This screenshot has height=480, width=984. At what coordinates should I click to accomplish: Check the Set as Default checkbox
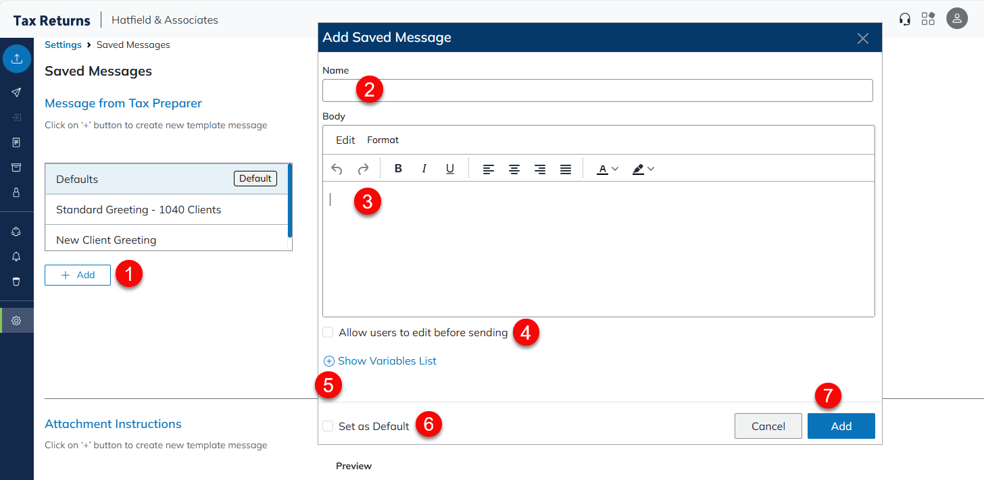tap(328, 426)
